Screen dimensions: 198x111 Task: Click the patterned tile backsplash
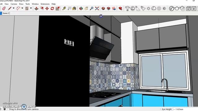pyautogui.click(x=114, y=76)
